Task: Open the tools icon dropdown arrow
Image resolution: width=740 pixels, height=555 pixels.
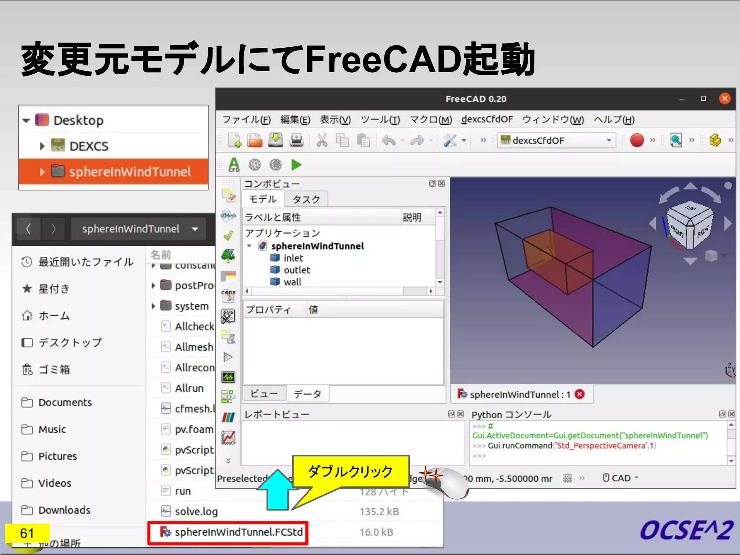Action: pyautogui.click(x=464, y=140)
